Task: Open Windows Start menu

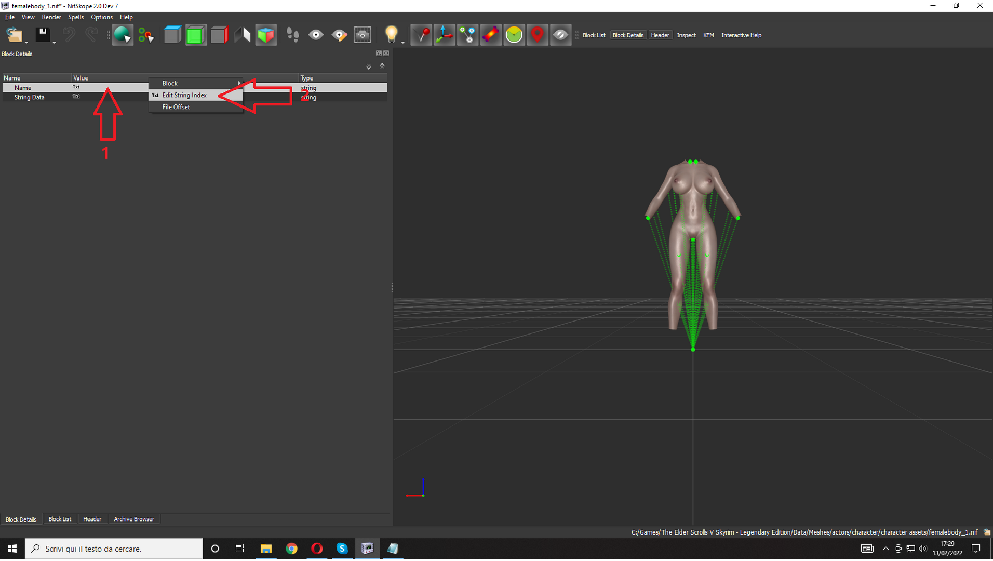Action: (x=12, y=549)
